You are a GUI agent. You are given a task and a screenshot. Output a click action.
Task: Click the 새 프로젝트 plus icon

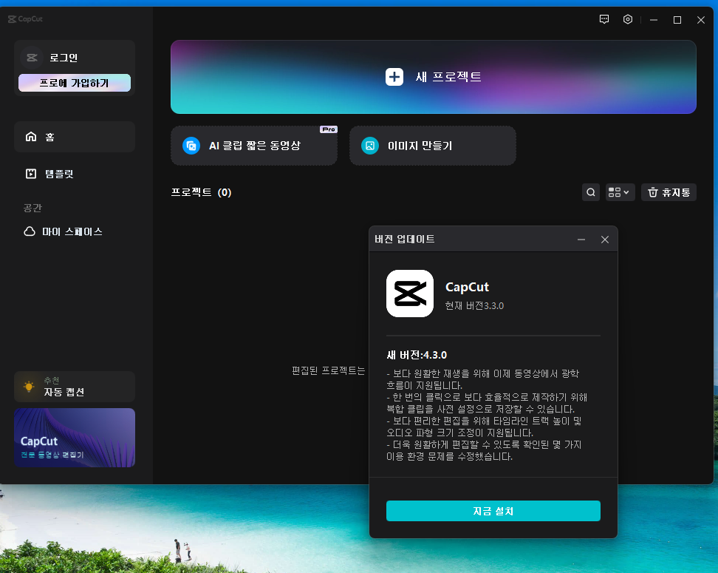pos(394,77)
